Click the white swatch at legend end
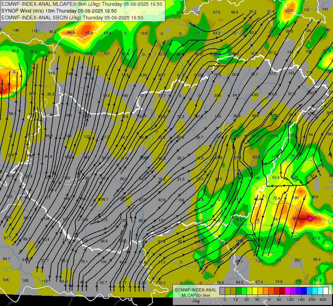Image resolution: width=333 pixels, height=306 pixels. [x=326, y=291]
